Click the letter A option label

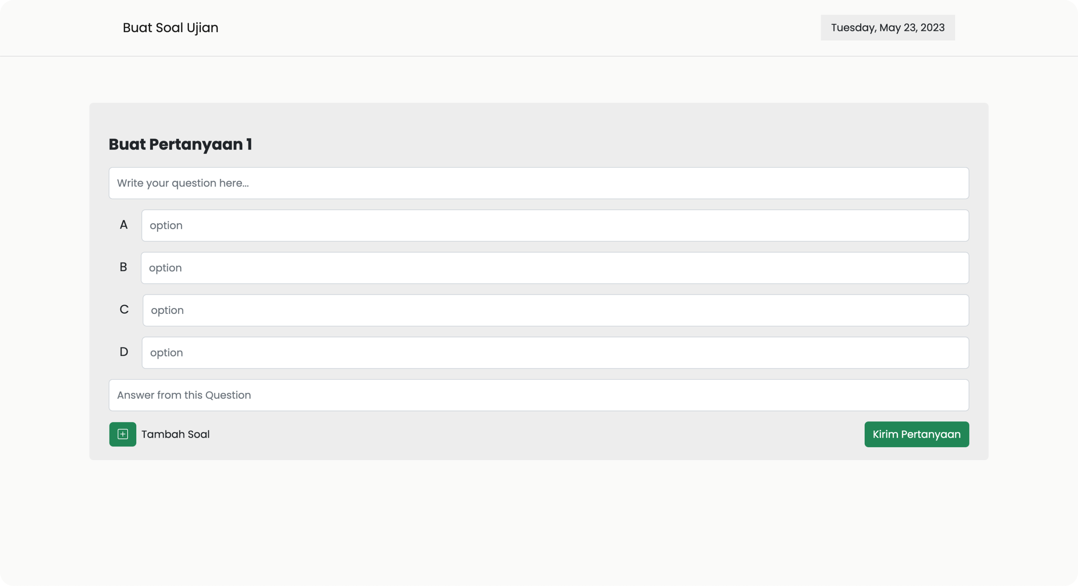click(123, 225)
